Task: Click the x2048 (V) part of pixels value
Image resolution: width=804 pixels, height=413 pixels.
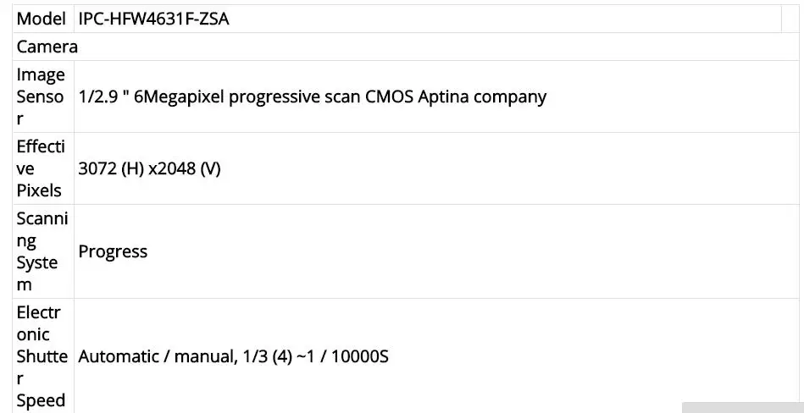Action: 185,168
